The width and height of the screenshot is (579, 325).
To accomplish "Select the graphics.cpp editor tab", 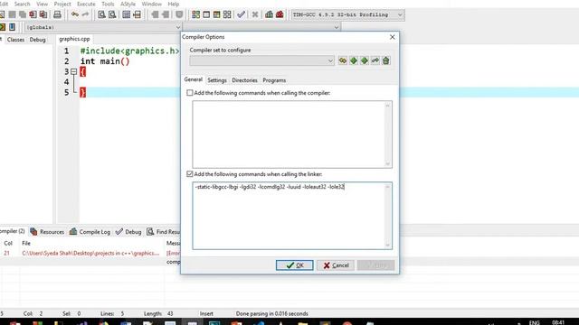I will [74, 39].
